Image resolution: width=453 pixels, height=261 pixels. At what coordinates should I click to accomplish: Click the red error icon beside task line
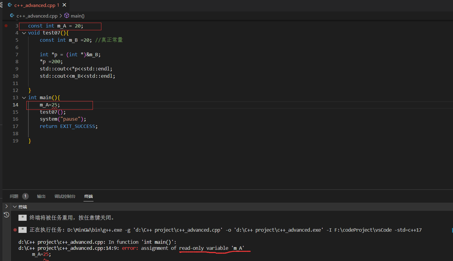pyautogui.click(x=15, y=230)
